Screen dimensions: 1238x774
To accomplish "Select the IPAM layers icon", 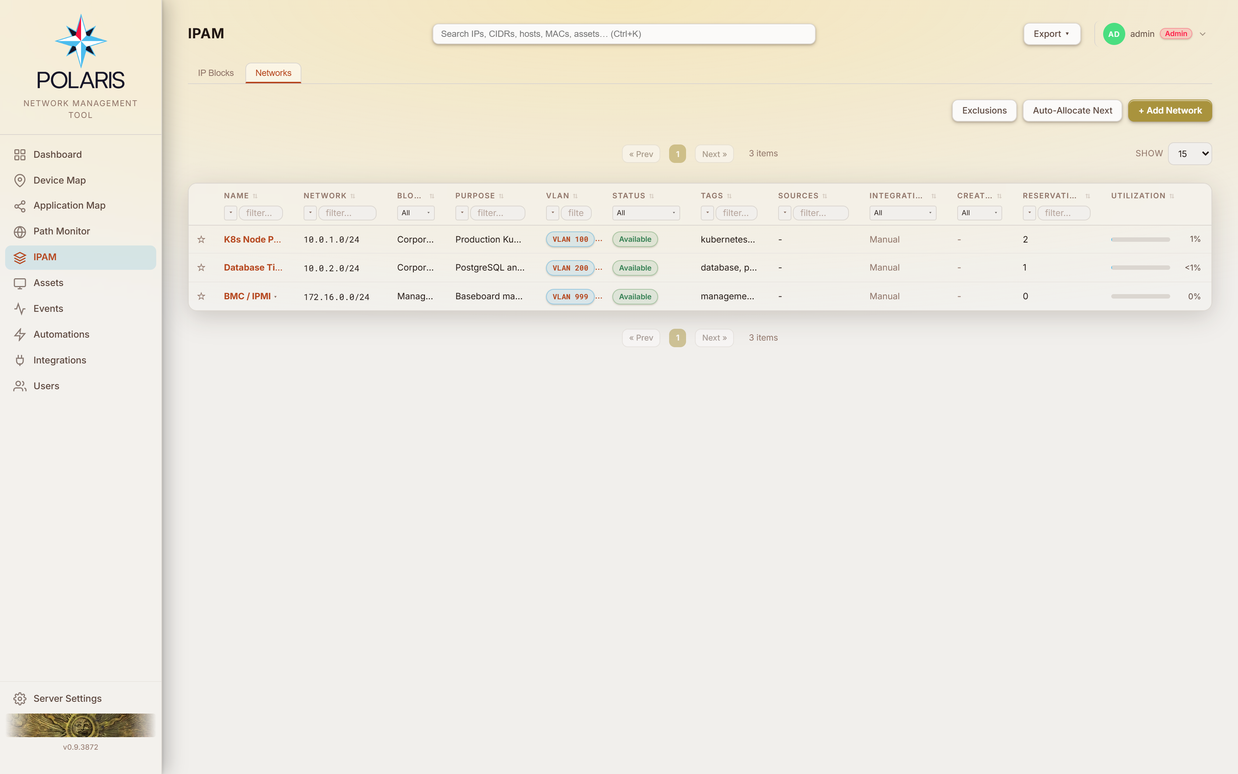I will click(x=20, y=258).
